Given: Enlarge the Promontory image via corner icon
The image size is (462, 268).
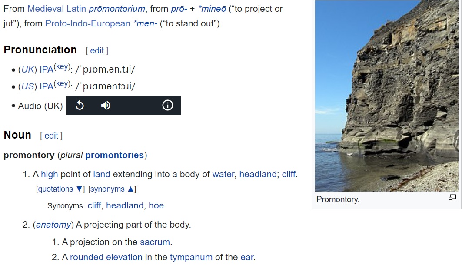Looking at the screenshot, I should point(452,197).
